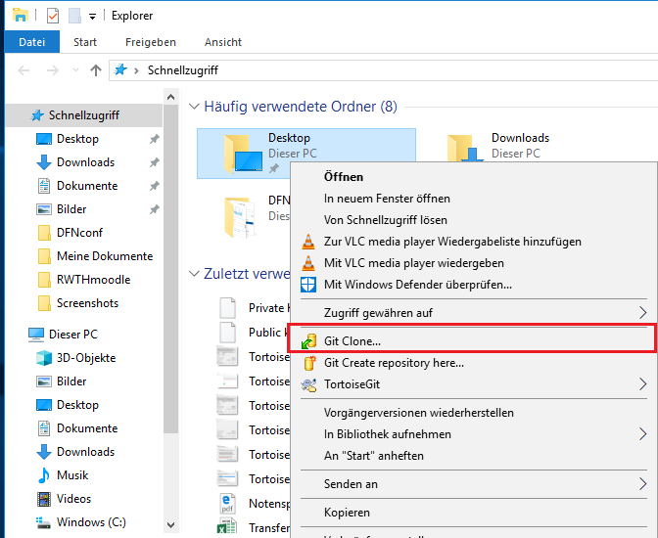This screenshot has width=658, height=538.
Task: Collapse the Häufig verwendete Ordner section
Action: point(193,106)
